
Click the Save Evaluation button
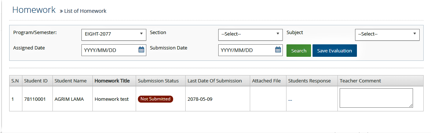point(335,51)
